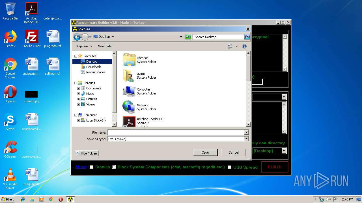Click navigation pane scroll down arrow
This screenshot has width=362, height=203.
[114, 124]
